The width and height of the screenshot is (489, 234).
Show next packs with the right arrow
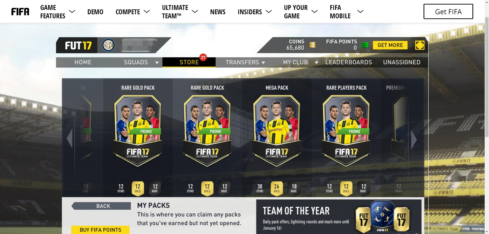coord(414,139)
